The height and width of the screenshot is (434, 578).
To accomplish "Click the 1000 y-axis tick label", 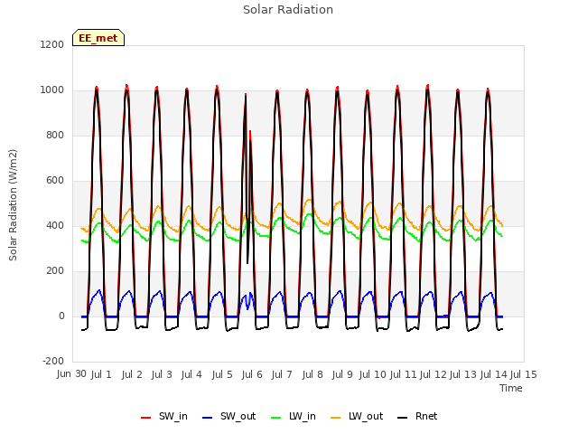I will (x=52, y=90).
